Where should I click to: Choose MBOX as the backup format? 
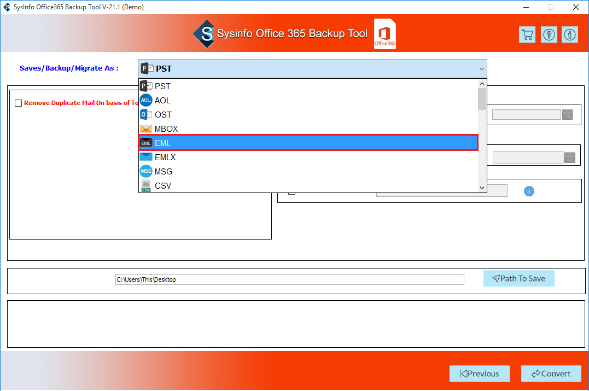point(308,129)
